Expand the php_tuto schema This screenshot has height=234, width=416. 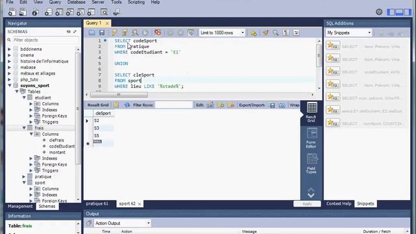coord(9,79)
